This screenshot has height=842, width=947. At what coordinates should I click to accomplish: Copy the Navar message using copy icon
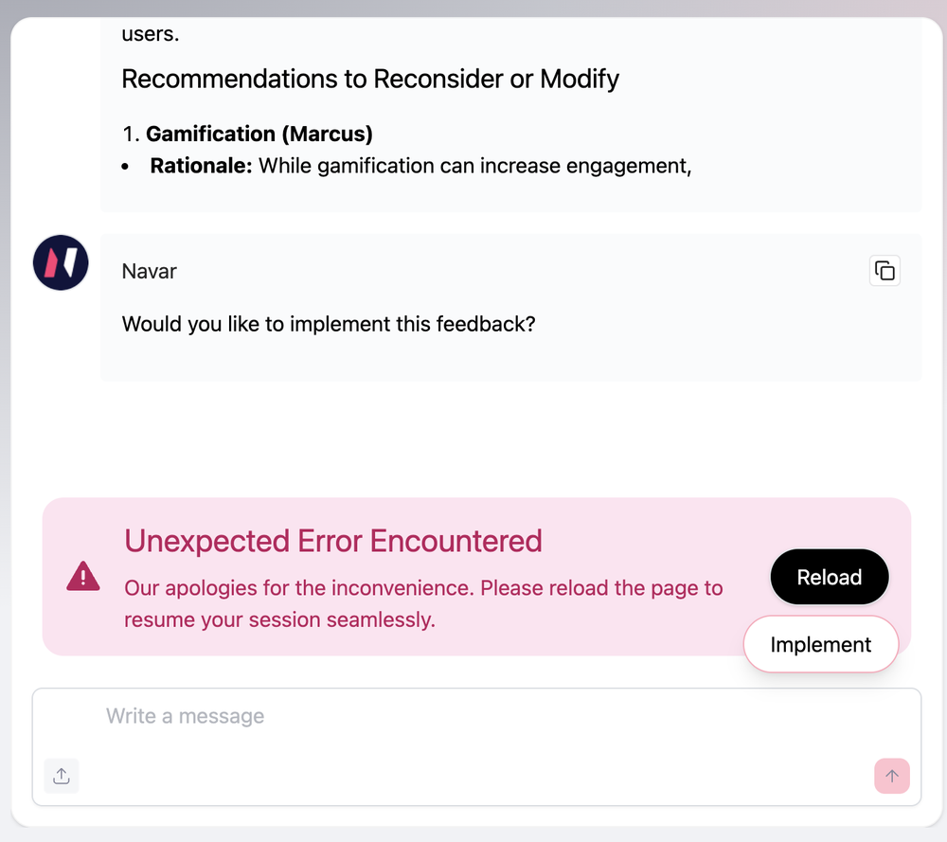coord(884,271)
